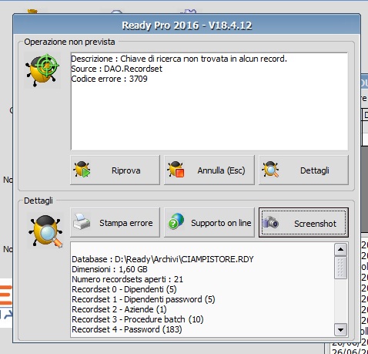Select 'Recordset 0 - Dipendenti (5)' line
The height and width of the screenshot is (354, 368).
click(x=124, y=289)
